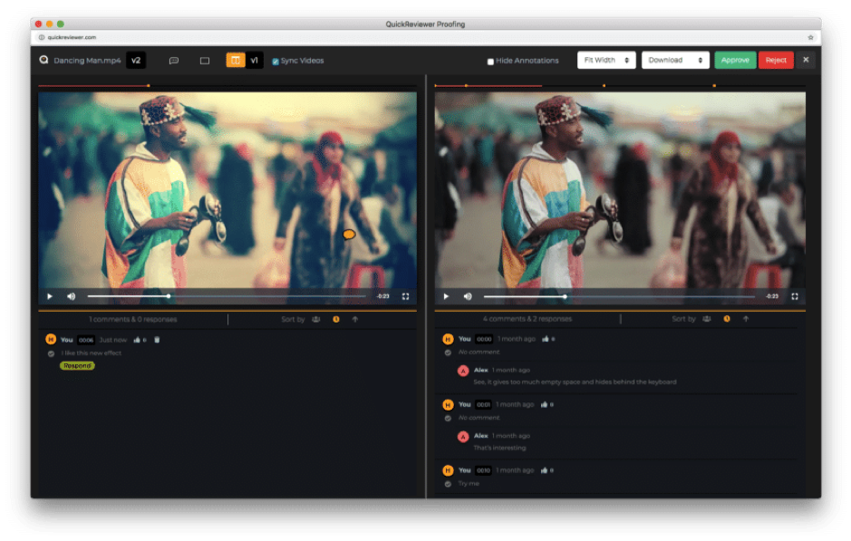
Task: Expand the Download dropdown
Action: point(675,61)
